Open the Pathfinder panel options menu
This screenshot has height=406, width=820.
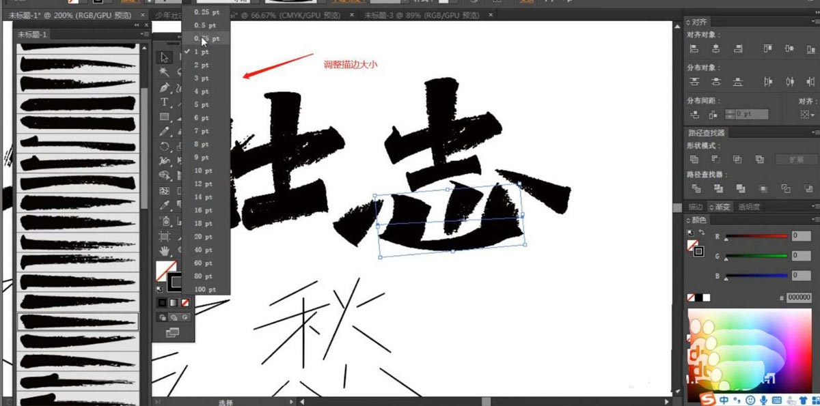(x=815, y=133)
